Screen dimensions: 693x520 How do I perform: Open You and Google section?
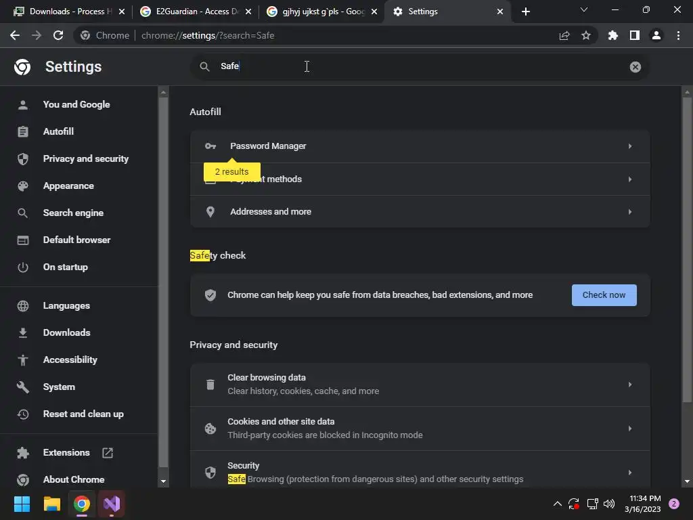tap(76, 104)
